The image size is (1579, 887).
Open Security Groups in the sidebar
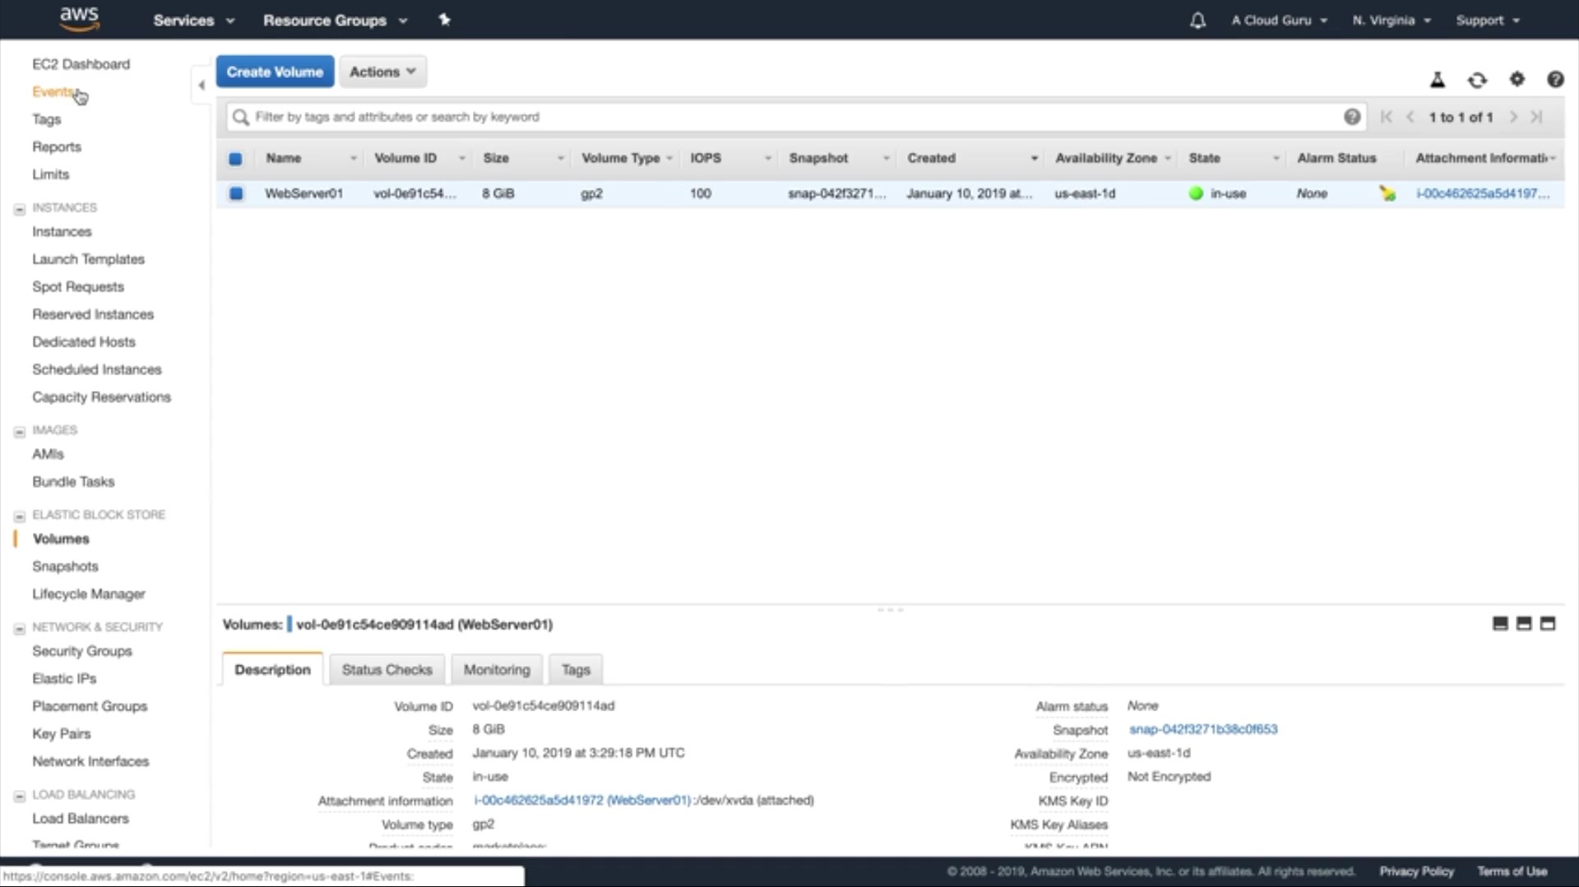81,651
